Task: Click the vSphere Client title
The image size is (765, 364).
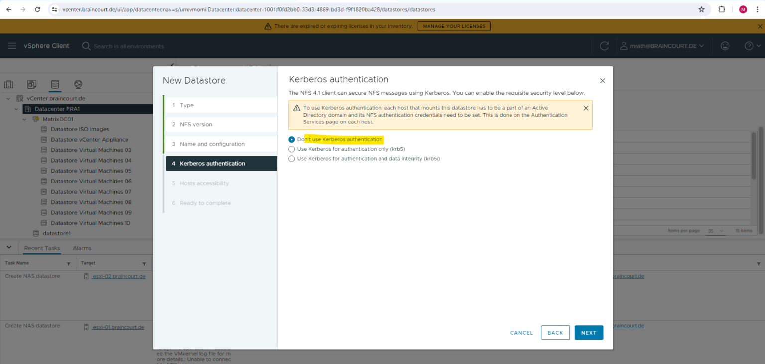Action: coord(47,46)
